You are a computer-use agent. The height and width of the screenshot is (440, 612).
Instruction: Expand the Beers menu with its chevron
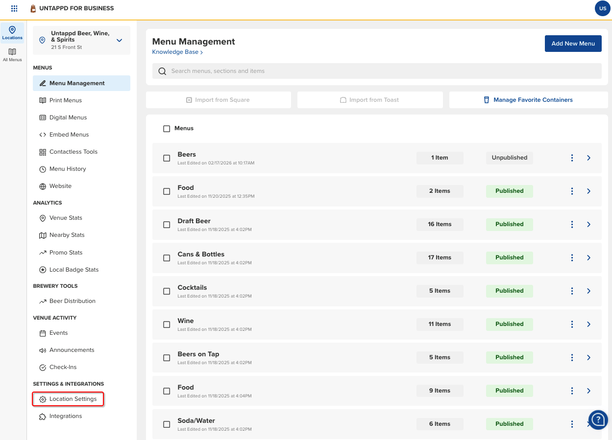588,158
